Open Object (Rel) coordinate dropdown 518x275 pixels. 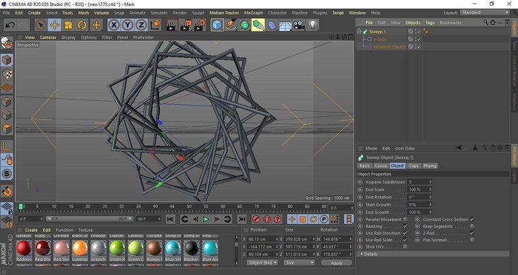point(262,262)
